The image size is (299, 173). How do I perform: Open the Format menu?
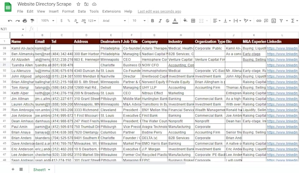[x=68, y=11]
